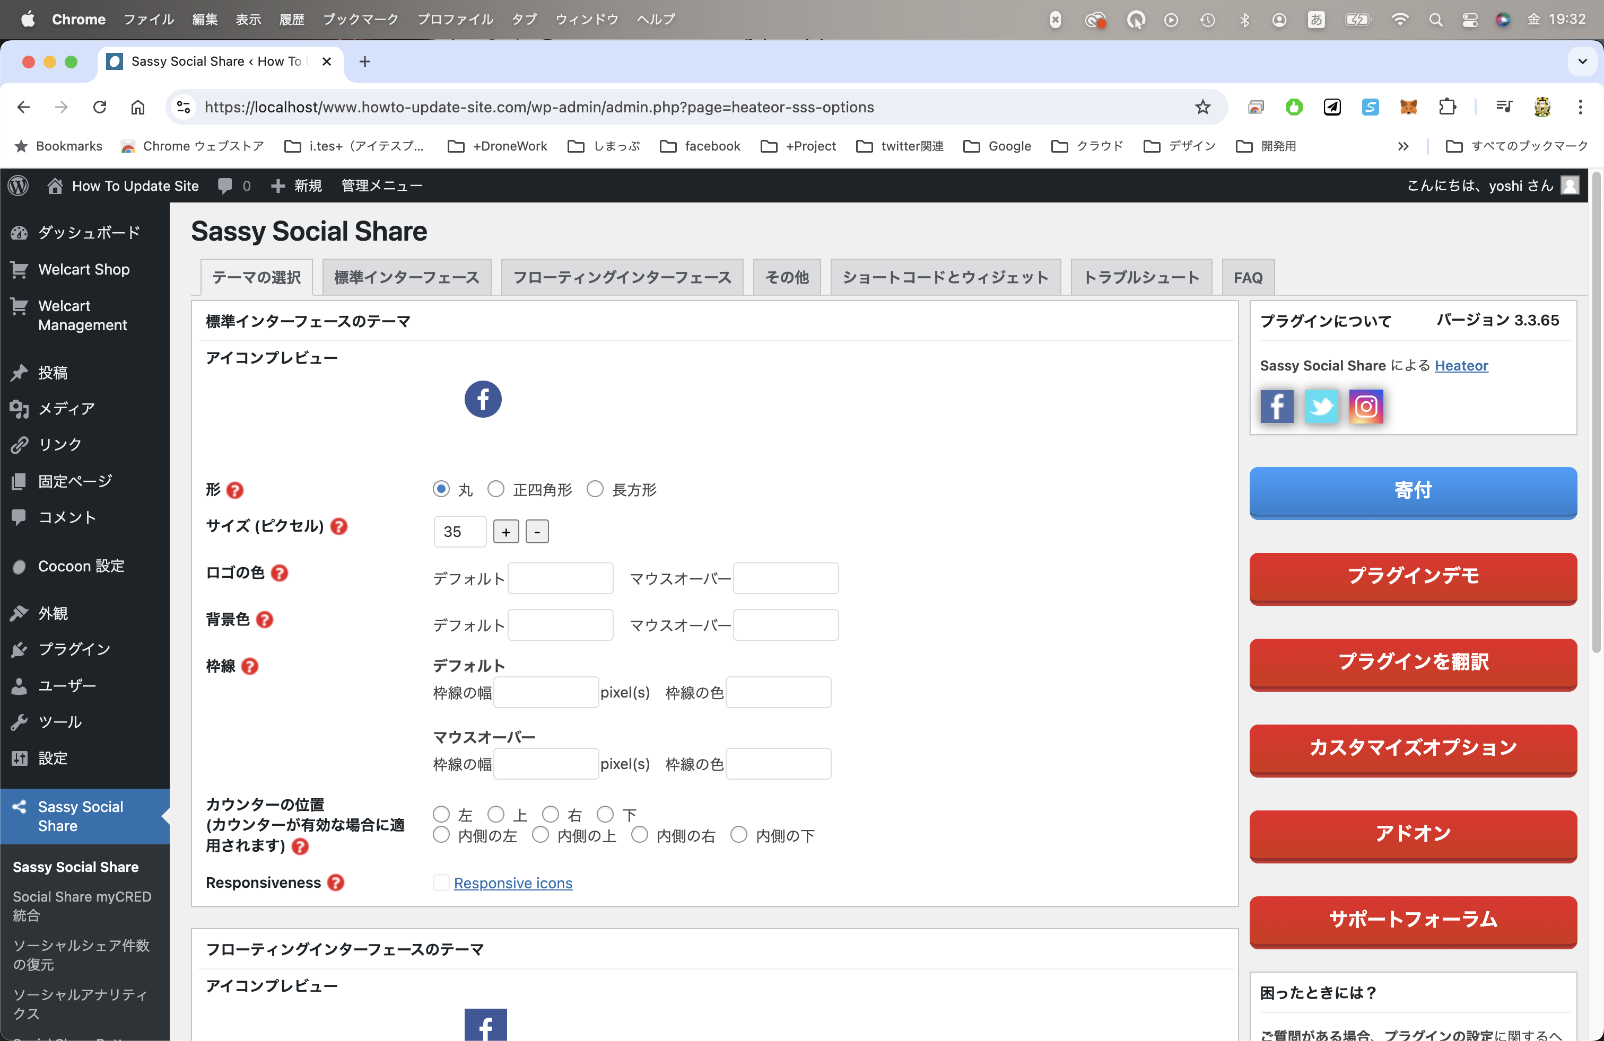Click the 背景色 マウスオーバー color field
The width and height of the screenshot is (1604, 1041).
coord(786,625)
